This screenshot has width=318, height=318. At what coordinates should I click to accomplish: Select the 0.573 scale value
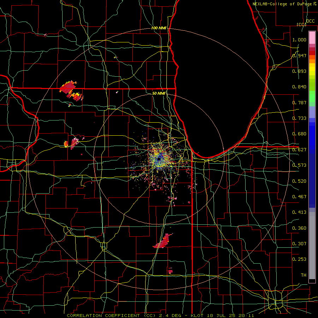(299, 165)
